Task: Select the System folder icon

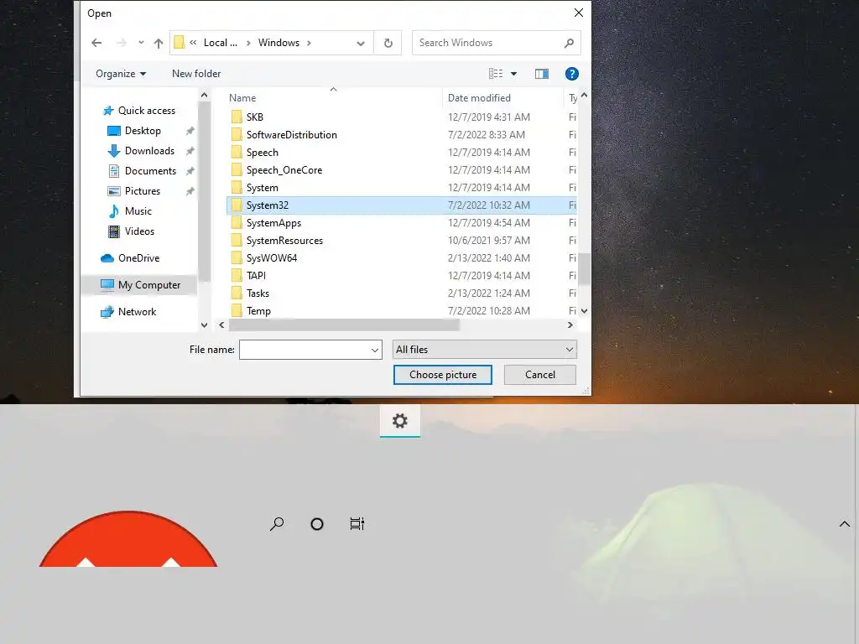Action: (237, 188)
